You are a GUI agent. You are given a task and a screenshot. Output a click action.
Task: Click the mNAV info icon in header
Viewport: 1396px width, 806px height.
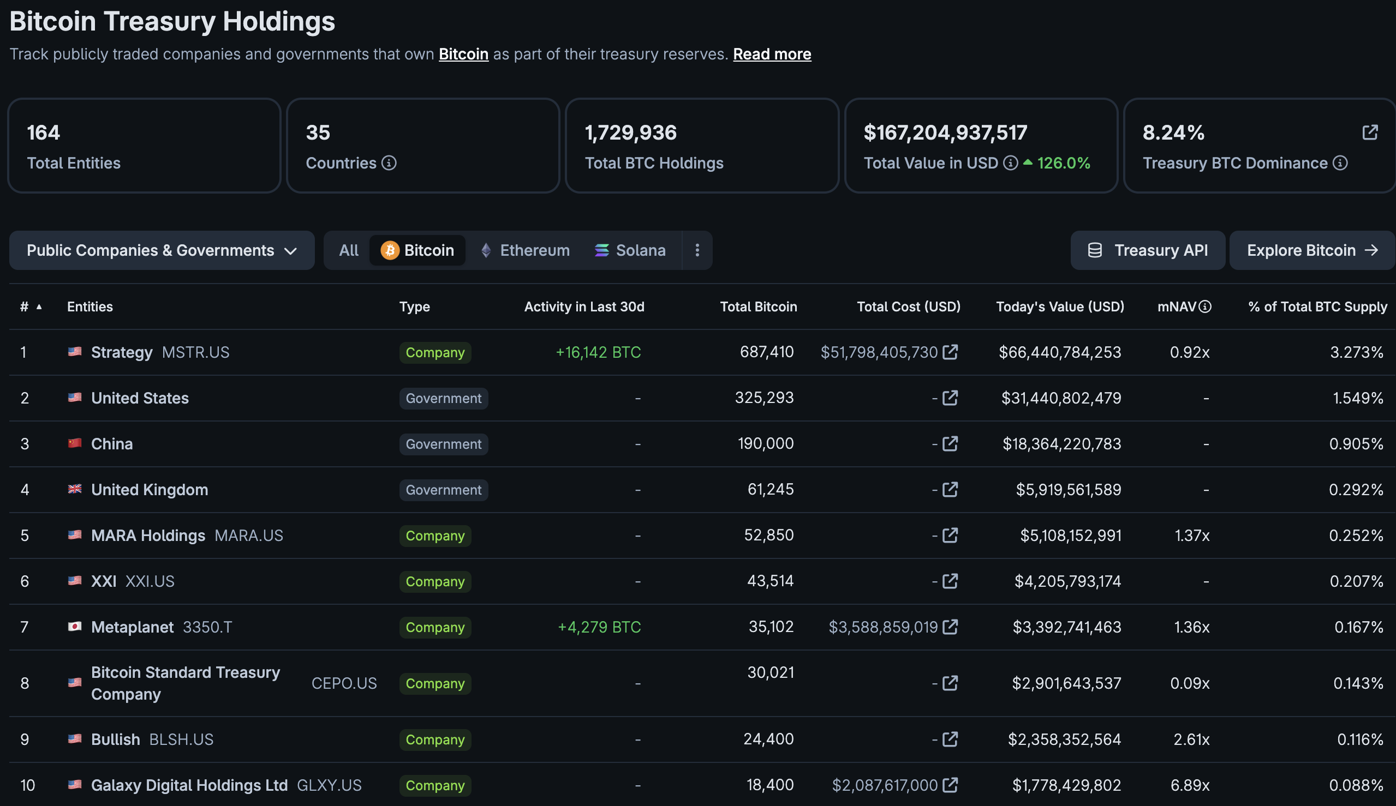pyautogui.click(x=1205, y=306)
